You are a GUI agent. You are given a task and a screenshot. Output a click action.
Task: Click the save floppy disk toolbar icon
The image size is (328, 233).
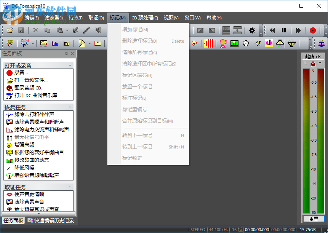tap(21, 30)
